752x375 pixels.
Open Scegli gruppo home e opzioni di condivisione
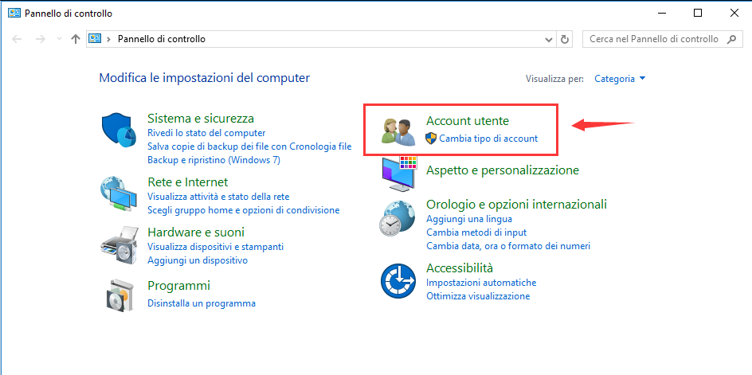pos(244,210)
